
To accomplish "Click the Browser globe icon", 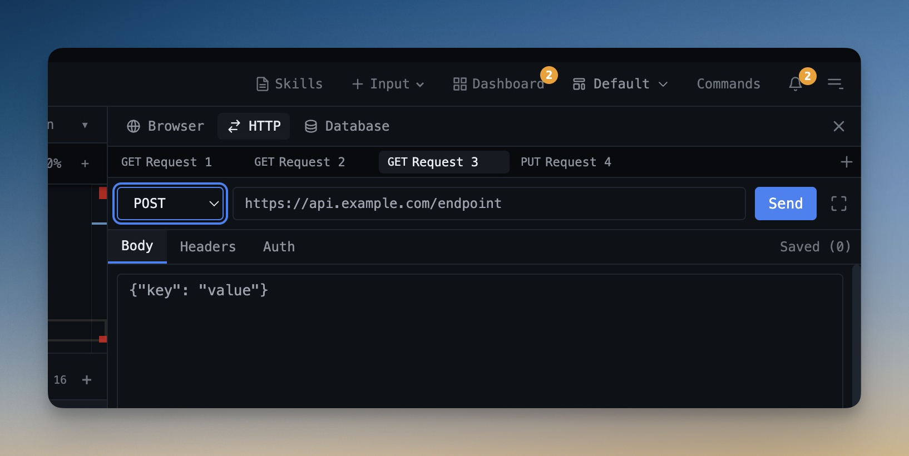I will pos(134,126).
